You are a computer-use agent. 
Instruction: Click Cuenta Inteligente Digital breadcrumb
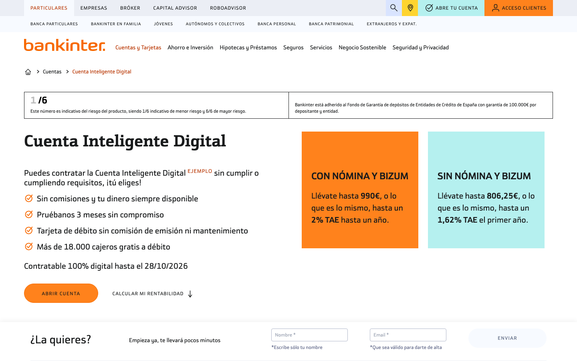tap(102, 72)
